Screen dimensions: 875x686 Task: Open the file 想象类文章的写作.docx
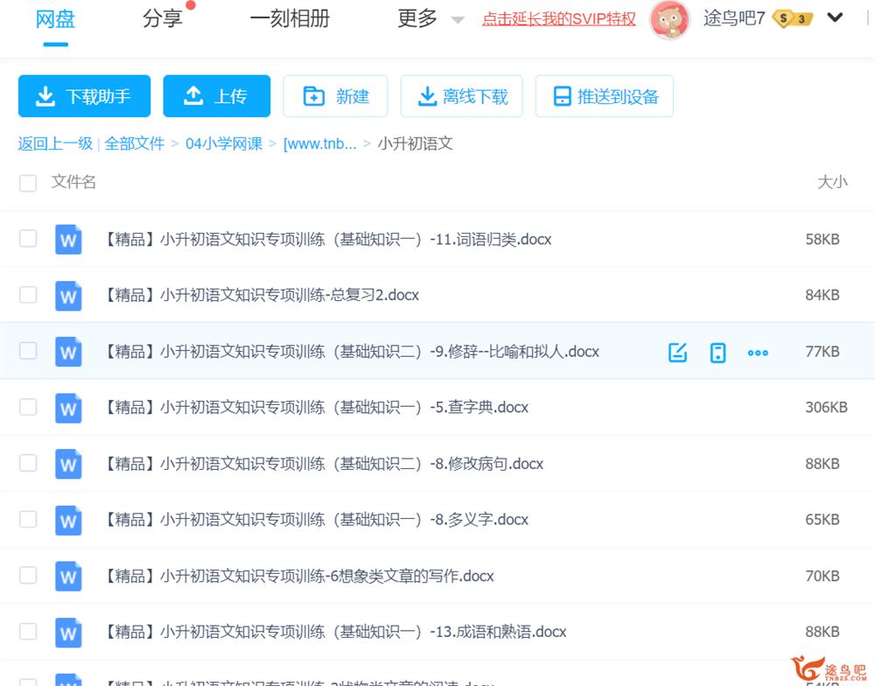[x=299, y=575]
